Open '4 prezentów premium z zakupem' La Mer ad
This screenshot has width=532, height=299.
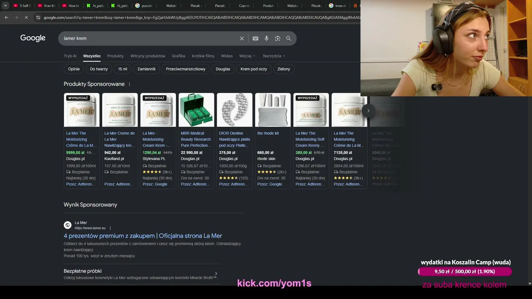point(143,236)
